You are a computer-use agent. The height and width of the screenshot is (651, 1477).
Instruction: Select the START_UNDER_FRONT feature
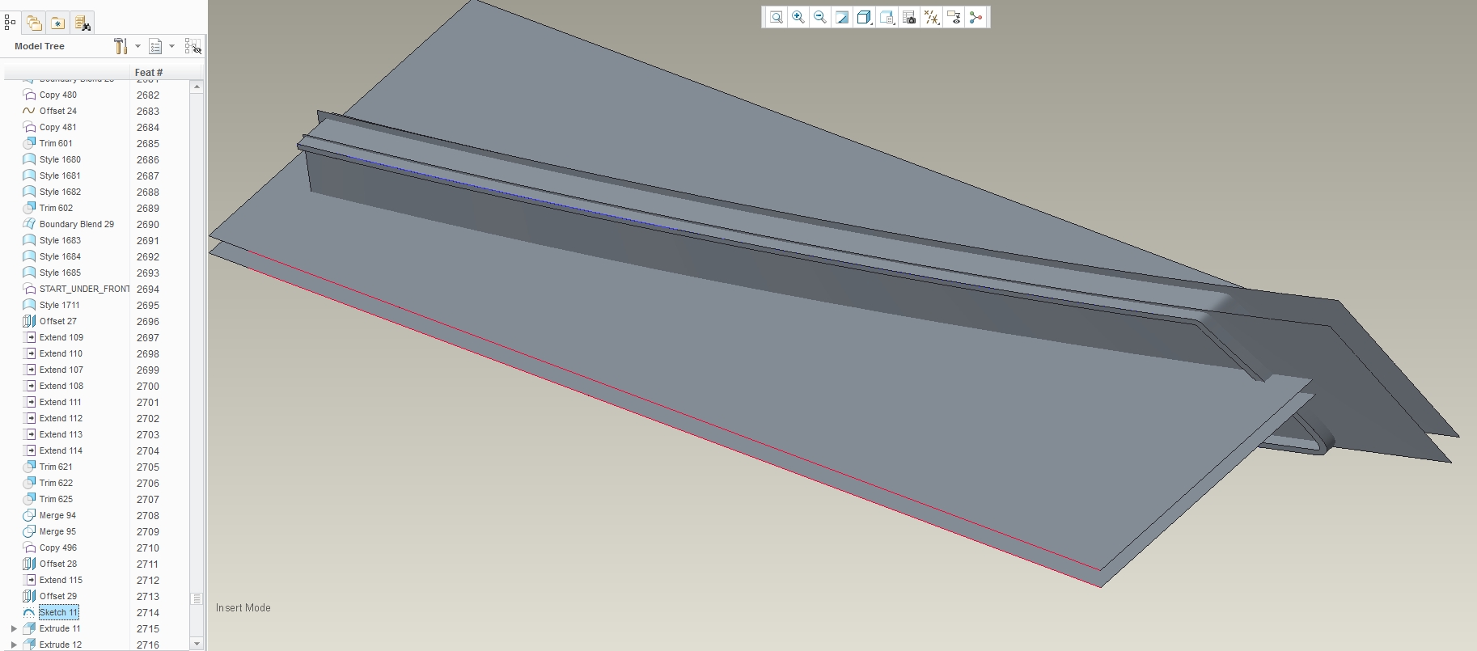pos(84,289)
